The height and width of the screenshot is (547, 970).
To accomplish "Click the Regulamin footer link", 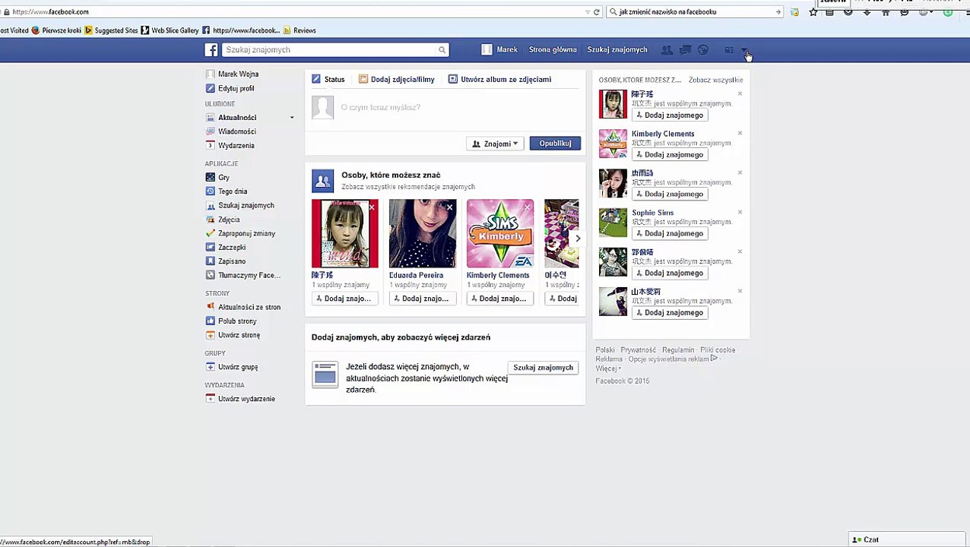I will (x=678, y=350).
